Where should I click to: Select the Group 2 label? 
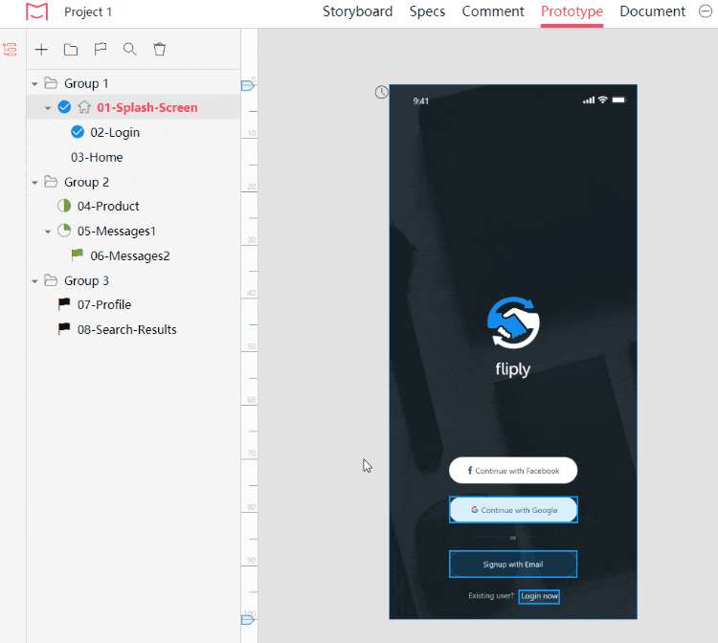(86, 182)
